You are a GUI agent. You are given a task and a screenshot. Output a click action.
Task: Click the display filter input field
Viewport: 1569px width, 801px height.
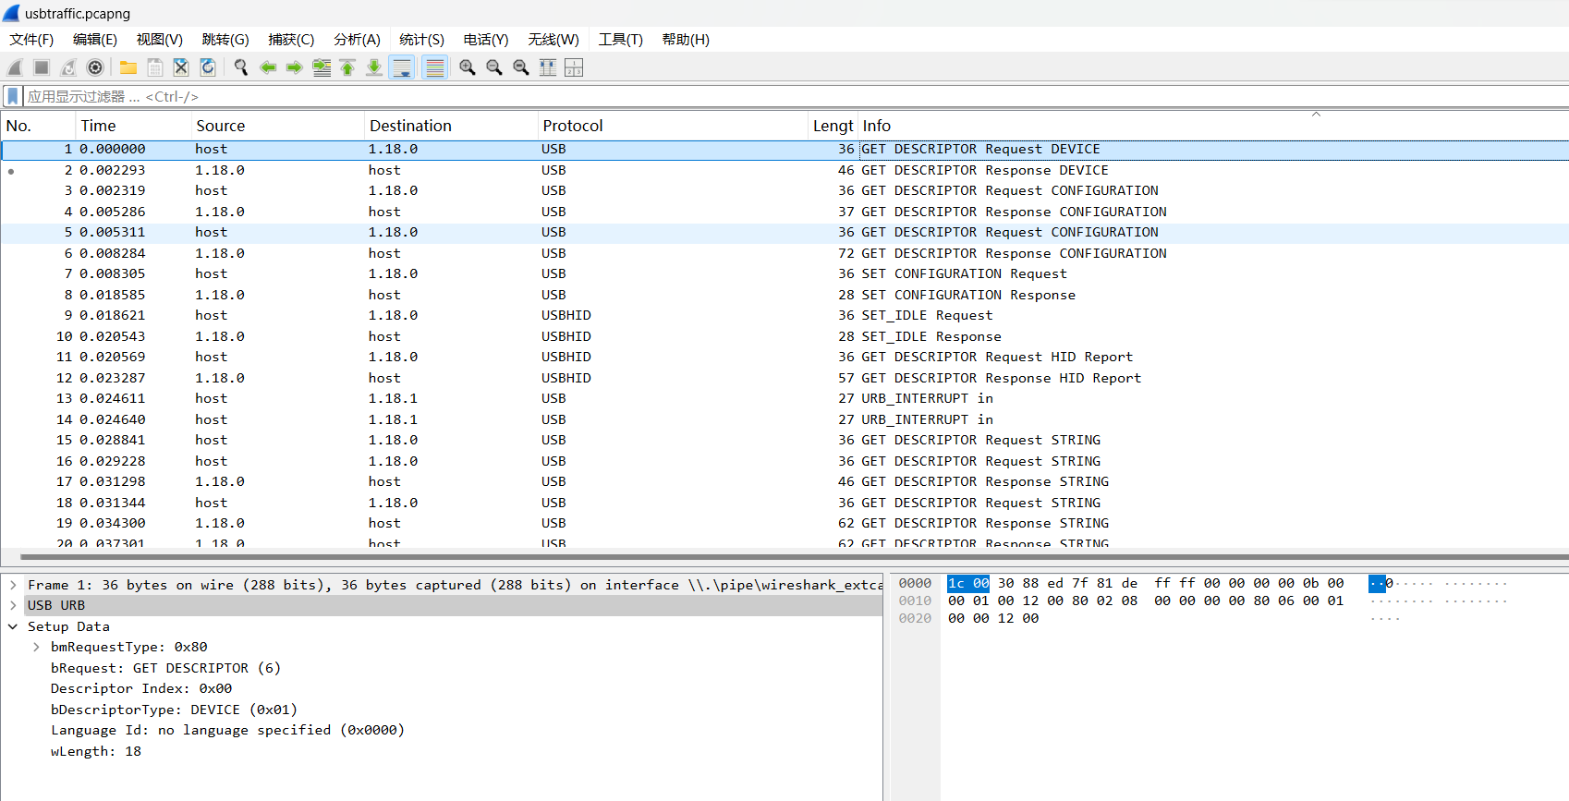pyautogui.click(x=795, y=96)
